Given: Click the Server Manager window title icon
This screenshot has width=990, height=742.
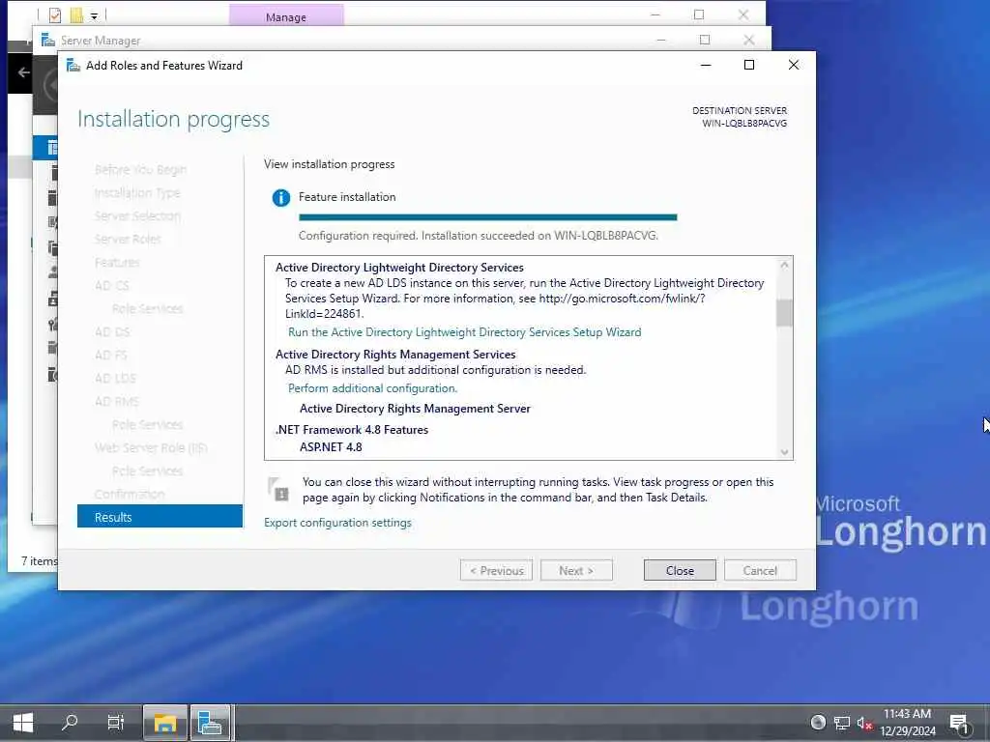Looking at the screenshot, I should click(x=48, y=41).
